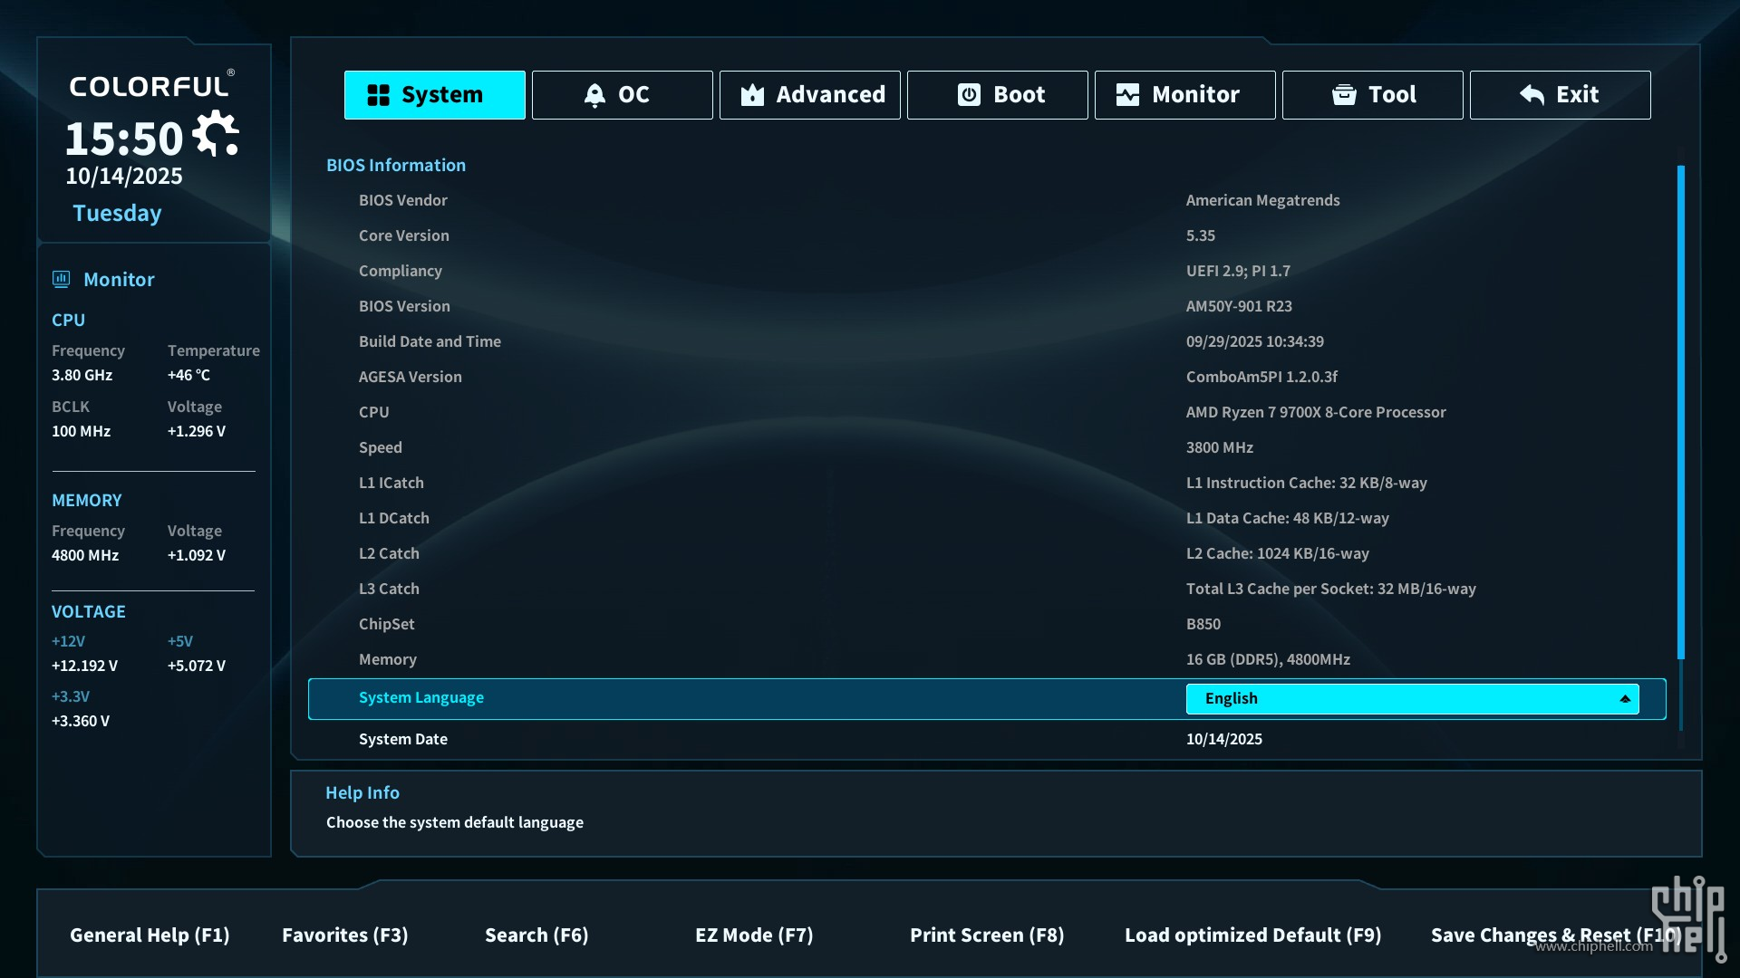This screenshot has height=978, width=1740.
Task: Click the Monitor panel chip icon
Action: coord(62,279)
